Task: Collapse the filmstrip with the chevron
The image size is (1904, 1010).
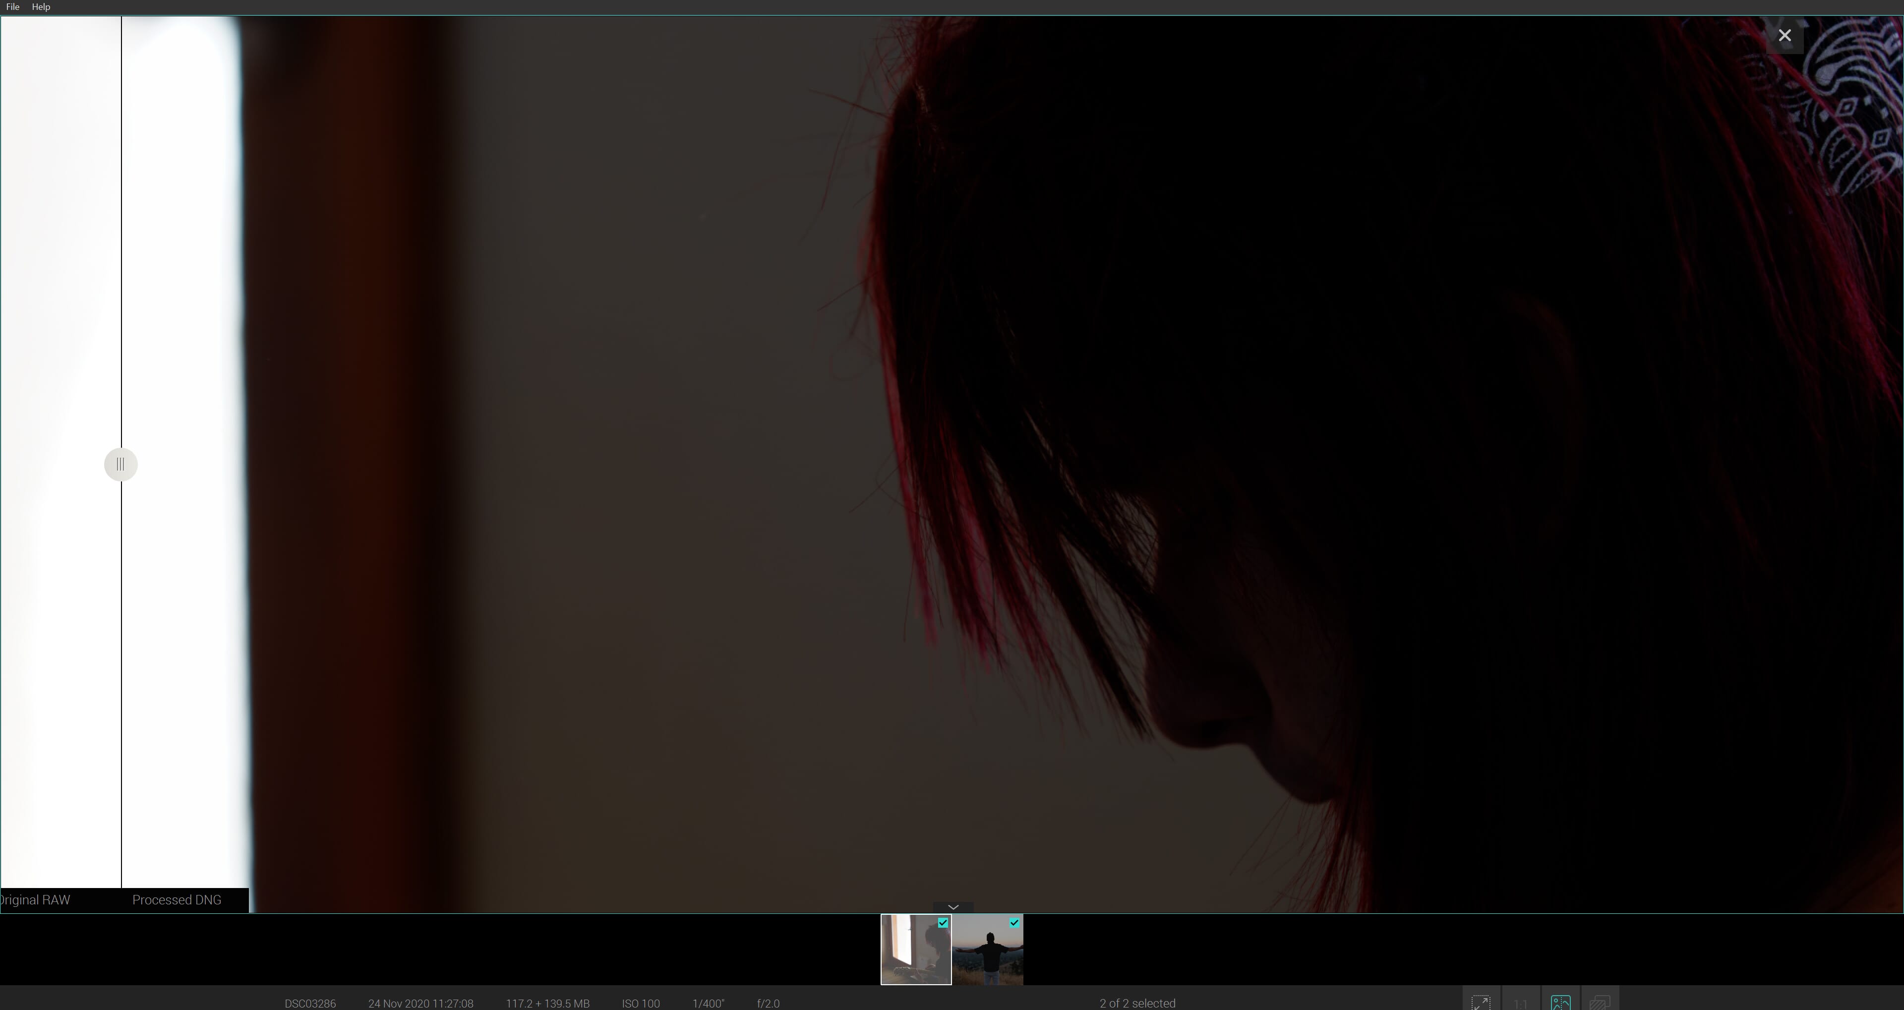Action: [952, 906]
